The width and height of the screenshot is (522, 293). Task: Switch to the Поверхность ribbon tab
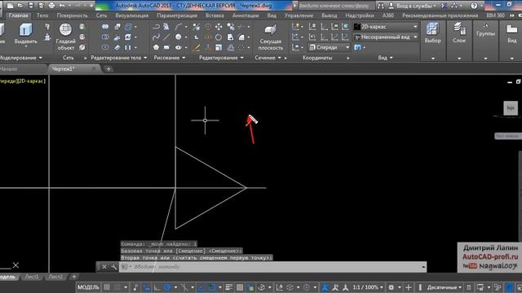pos(72,15)
